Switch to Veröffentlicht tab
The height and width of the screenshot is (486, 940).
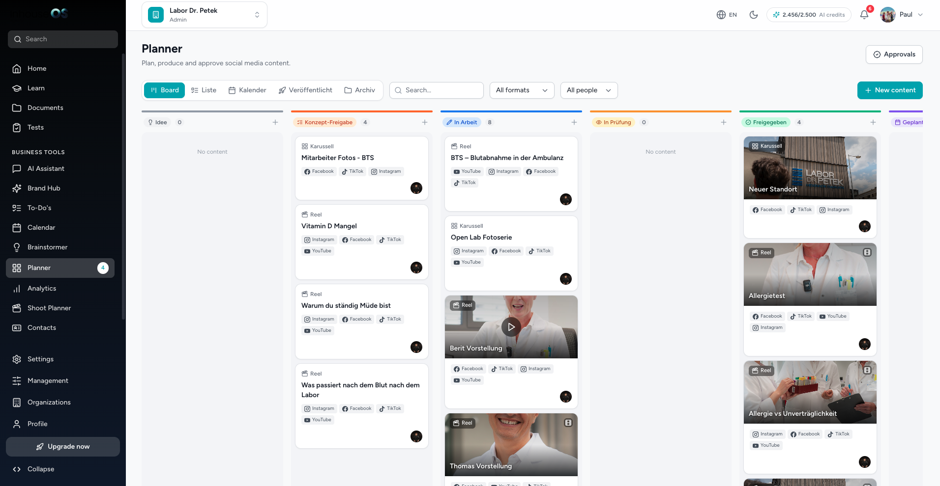coord(305,90)
